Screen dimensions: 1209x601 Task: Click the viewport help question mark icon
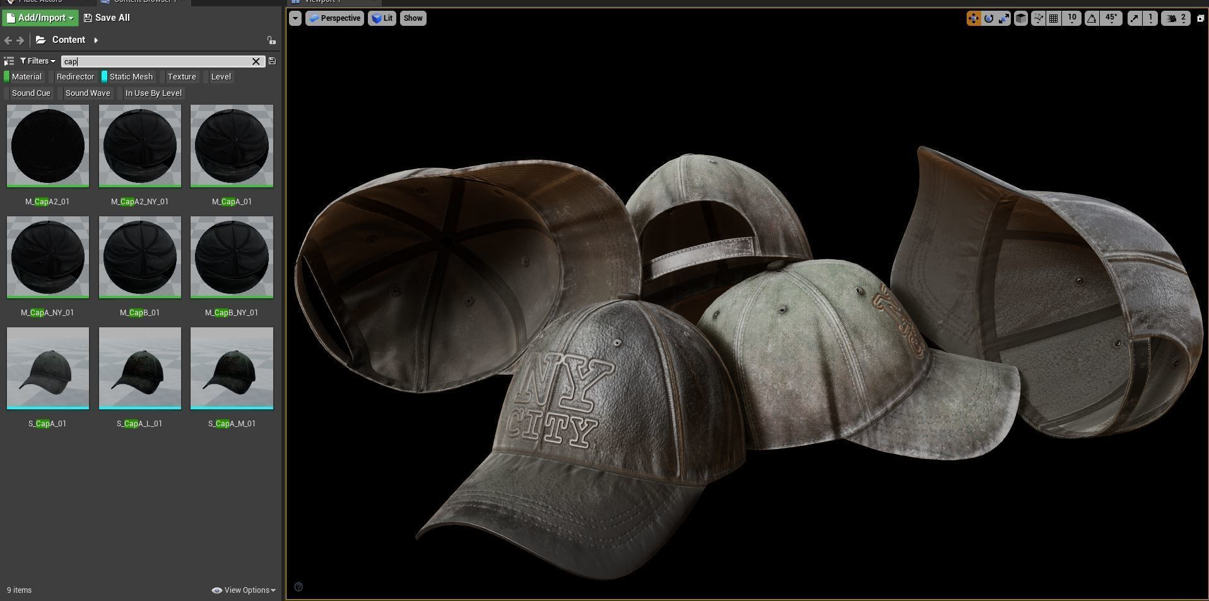click(298, 587)
